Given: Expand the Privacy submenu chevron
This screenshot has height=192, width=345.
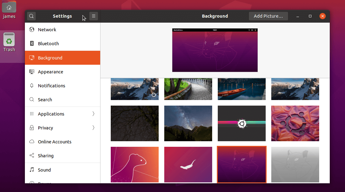Looking at the screenshot, I should 93,128.
